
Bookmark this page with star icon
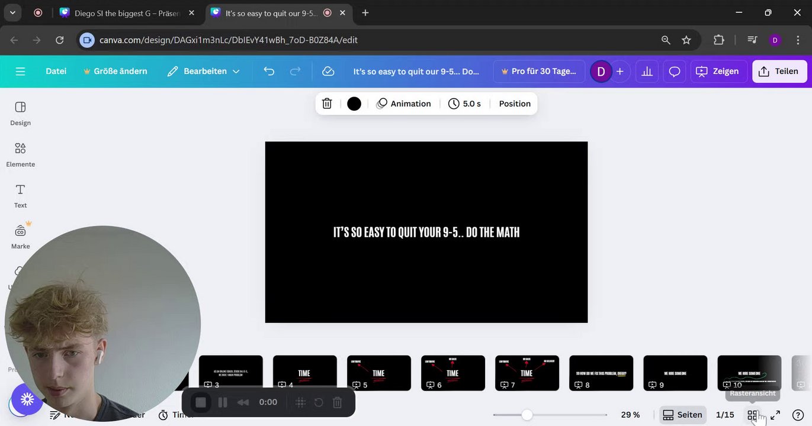coord(686,40)
